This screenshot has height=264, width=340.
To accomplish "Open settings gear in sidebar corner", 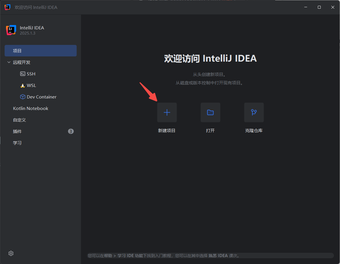I will click(x=11, y=253).
